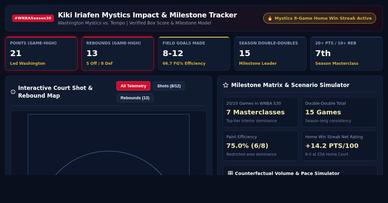Switch to Rebounds (13) filter
The height and width of the screenshot is (203, 388).
click(135, 98)
